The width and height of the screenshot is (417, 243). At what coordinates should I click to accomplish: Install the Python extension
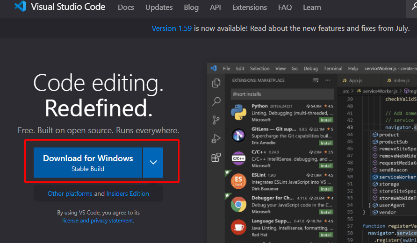tap(326, 120)
